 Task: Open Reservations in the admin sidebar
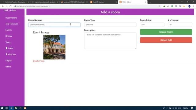[11, 18]
